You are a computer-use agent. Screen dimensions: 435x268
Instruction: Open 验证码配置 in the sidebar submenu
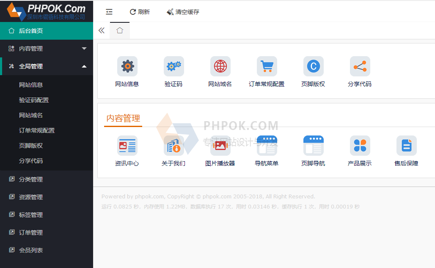click(34, 100)
